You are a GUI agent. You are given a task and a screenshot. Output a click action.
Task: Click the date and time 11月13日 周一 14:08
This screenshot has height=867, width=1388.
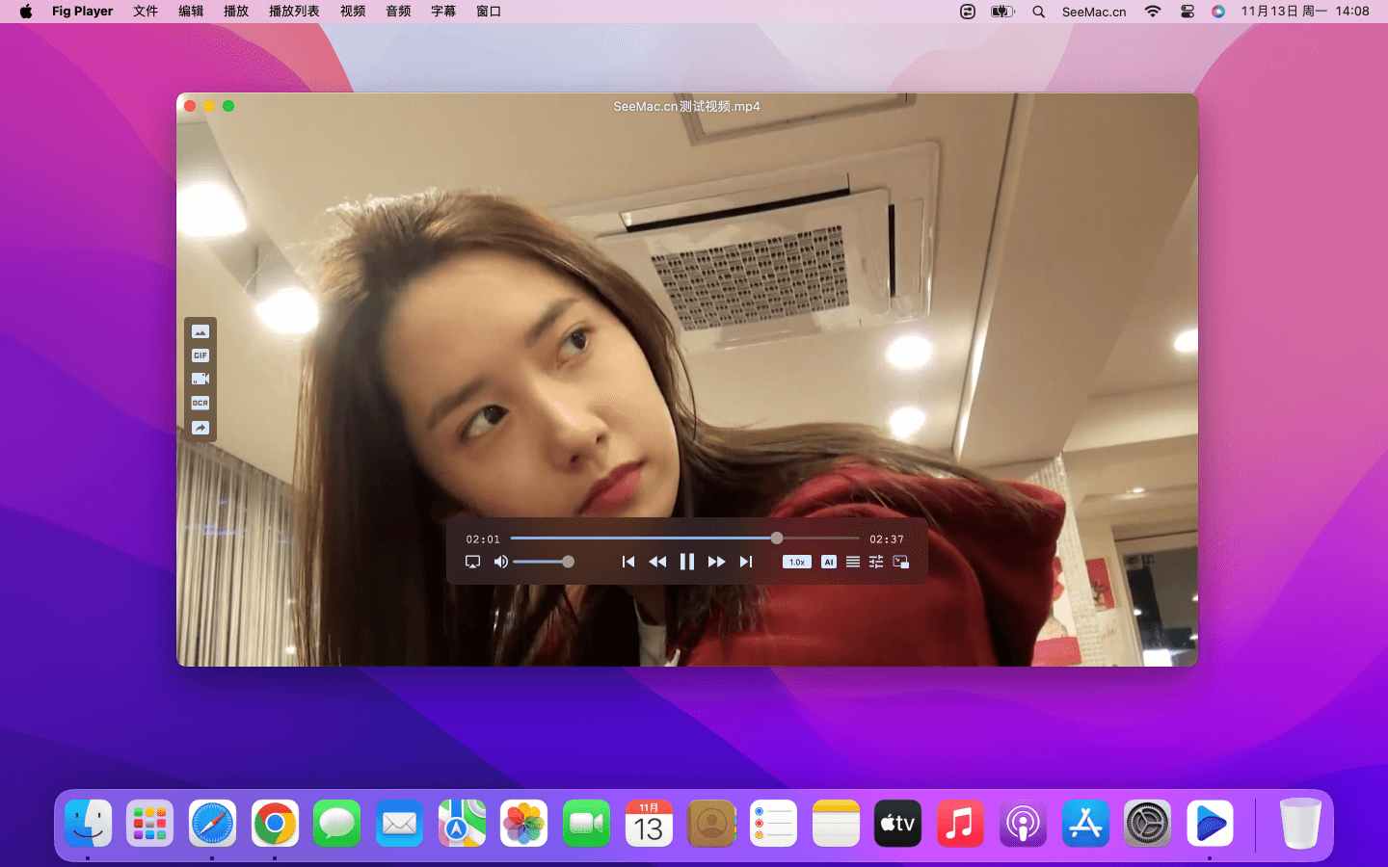(1305, 12)
